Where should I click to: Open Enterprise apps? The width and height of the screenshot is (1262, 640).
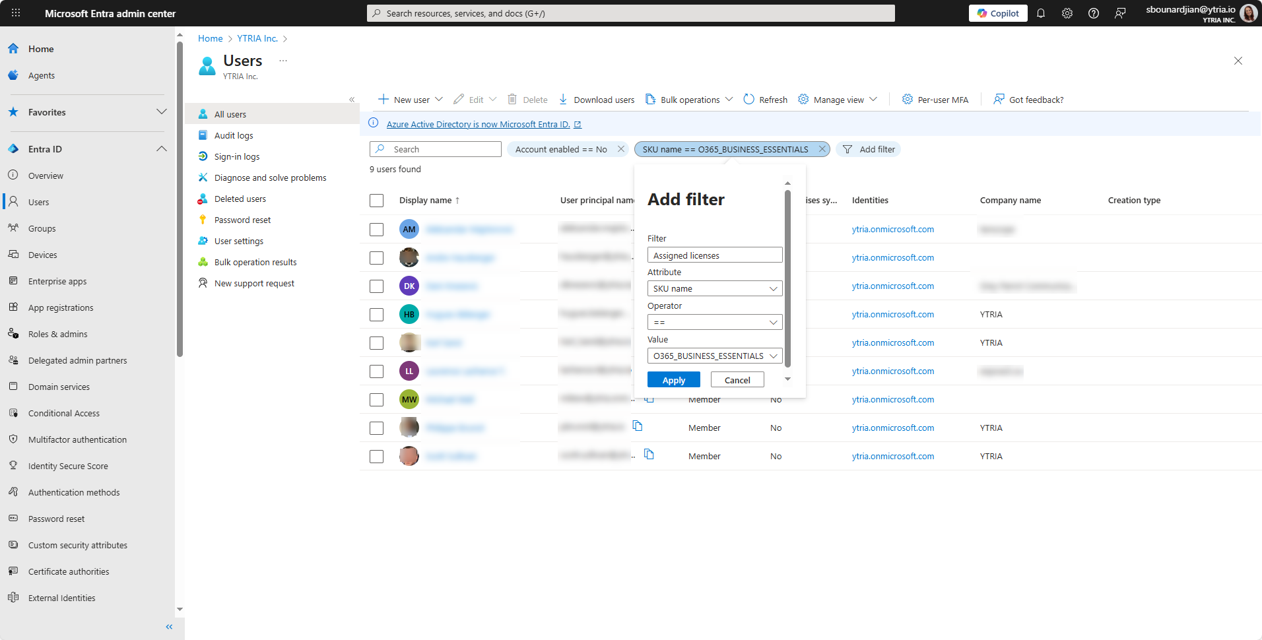(x=57, y=281)
